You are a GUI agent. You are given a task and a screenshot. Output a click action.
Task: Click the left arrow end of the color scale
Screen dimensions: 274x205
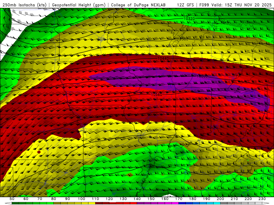pos(8,203)
